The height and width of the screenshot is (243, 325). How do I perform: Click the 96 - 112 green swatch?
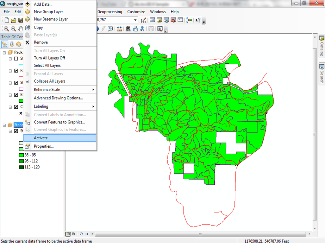tap(21, 161)
